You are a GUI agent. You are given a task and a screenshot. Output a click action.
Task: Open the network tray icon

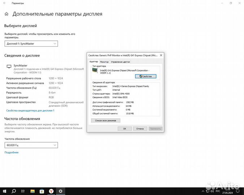coord(207,191)
